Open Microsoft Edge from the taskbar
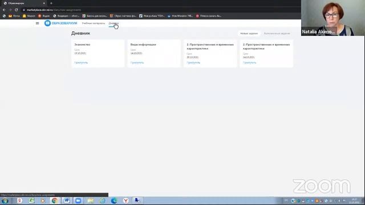 tap(114, 200)
